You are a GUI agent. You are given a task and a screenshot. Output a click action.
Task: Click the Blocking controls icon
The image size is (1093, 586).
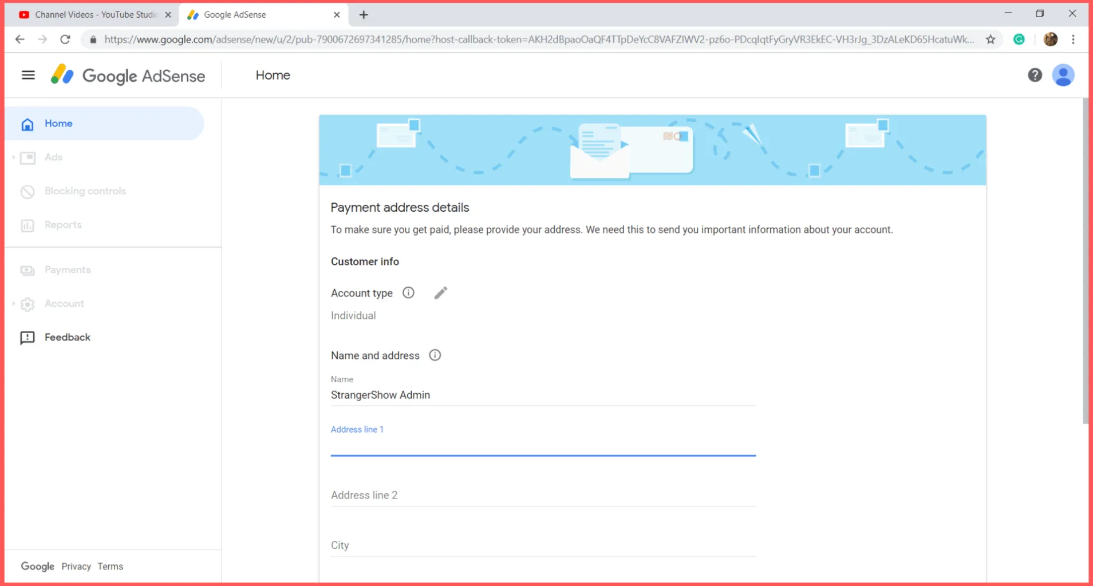coord(27,192)
